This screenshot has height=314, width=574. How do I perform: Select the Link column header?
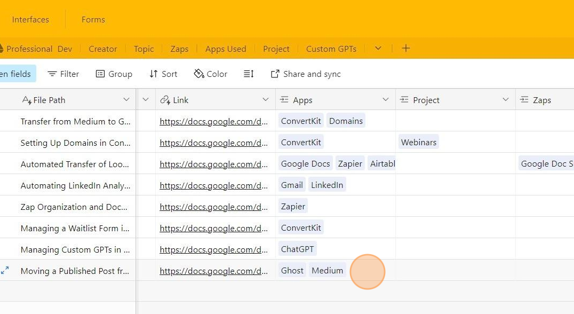[x=216, y=100]
